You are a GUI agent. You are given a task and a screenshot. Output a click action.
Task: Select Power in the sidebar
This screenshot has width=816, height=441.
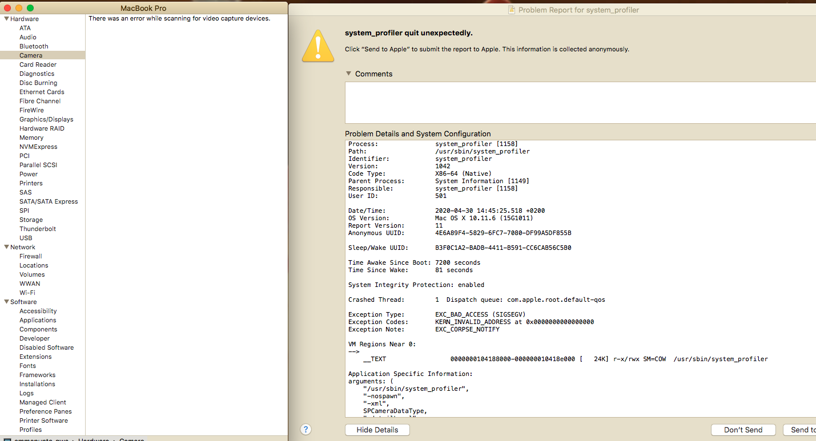pyautogui.click(x=29, y=174)
